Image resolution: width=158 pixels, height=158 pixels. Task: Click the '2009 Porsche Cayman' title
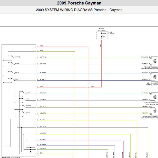click(x=79, y=3)
